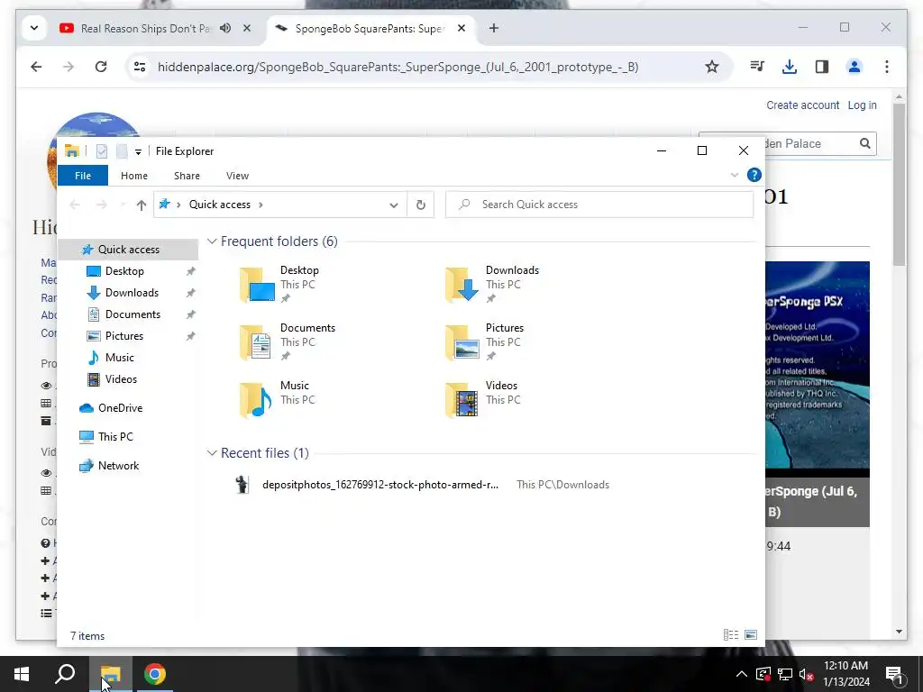
Task: Open Windows taskbar search
Action: pos(65,674)
